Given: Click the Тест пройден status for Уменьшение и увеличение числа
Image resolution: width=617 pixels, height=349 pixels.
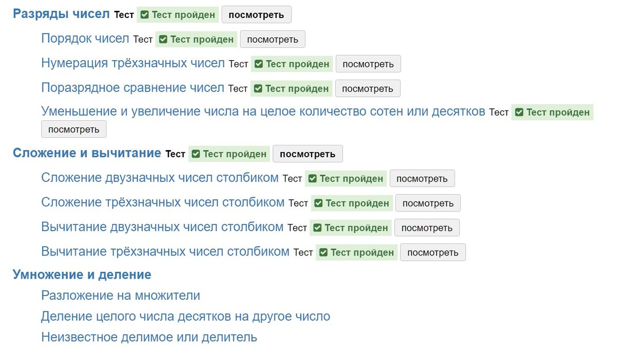Looking at the screenshot, I should [552, 112].
